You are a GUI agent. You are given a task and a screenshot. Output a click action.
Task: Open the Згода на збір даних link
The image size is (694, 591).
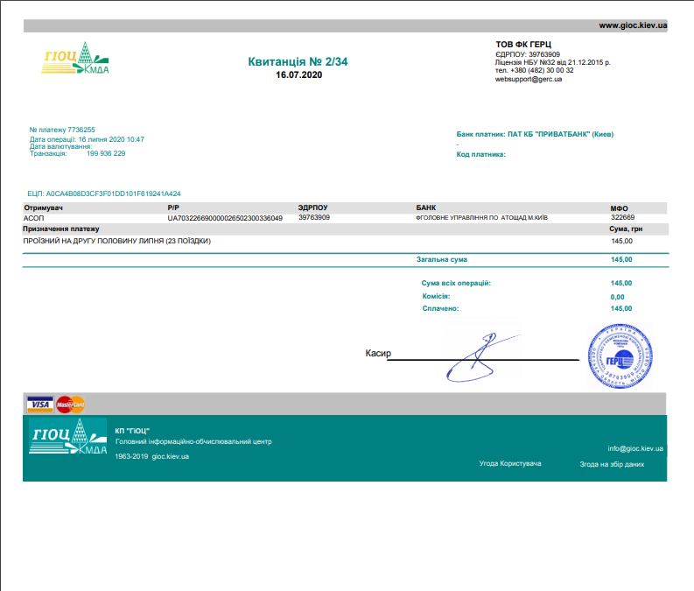tap(612, 464)
